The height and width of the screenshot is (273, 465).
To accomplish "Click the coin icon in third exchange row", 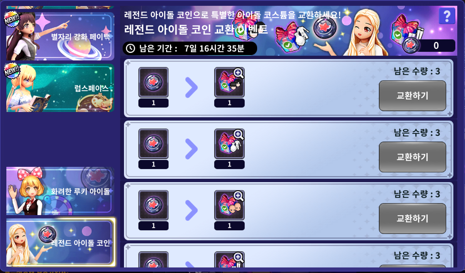I will (x=153, y=205).
